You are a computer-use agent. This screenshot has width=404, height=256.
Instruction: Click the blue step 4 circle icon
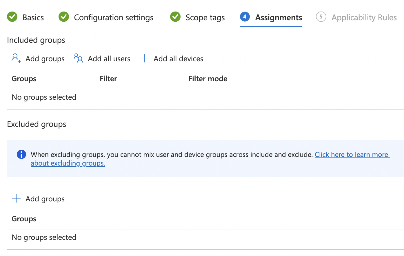coord(245,17)
